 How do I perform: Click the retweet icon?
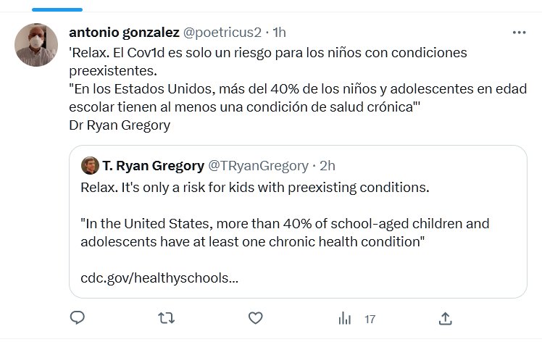pos(166,318)
